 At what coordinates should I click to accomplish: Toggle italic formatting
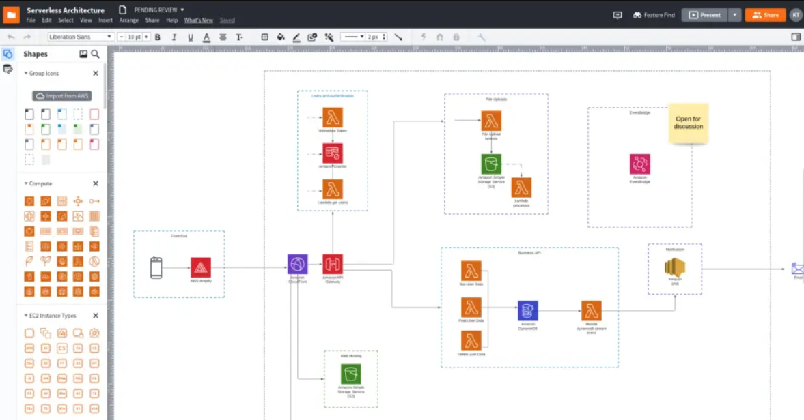(x=174, y=37)
